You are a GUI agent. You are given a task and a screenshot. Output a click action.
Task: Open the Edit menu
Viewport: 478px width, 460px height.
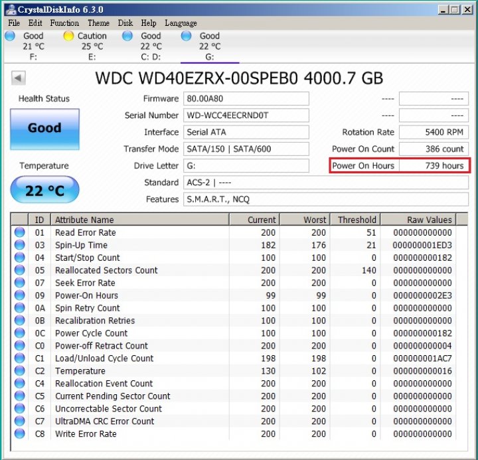pyautogui.click(x=35, y=23)
